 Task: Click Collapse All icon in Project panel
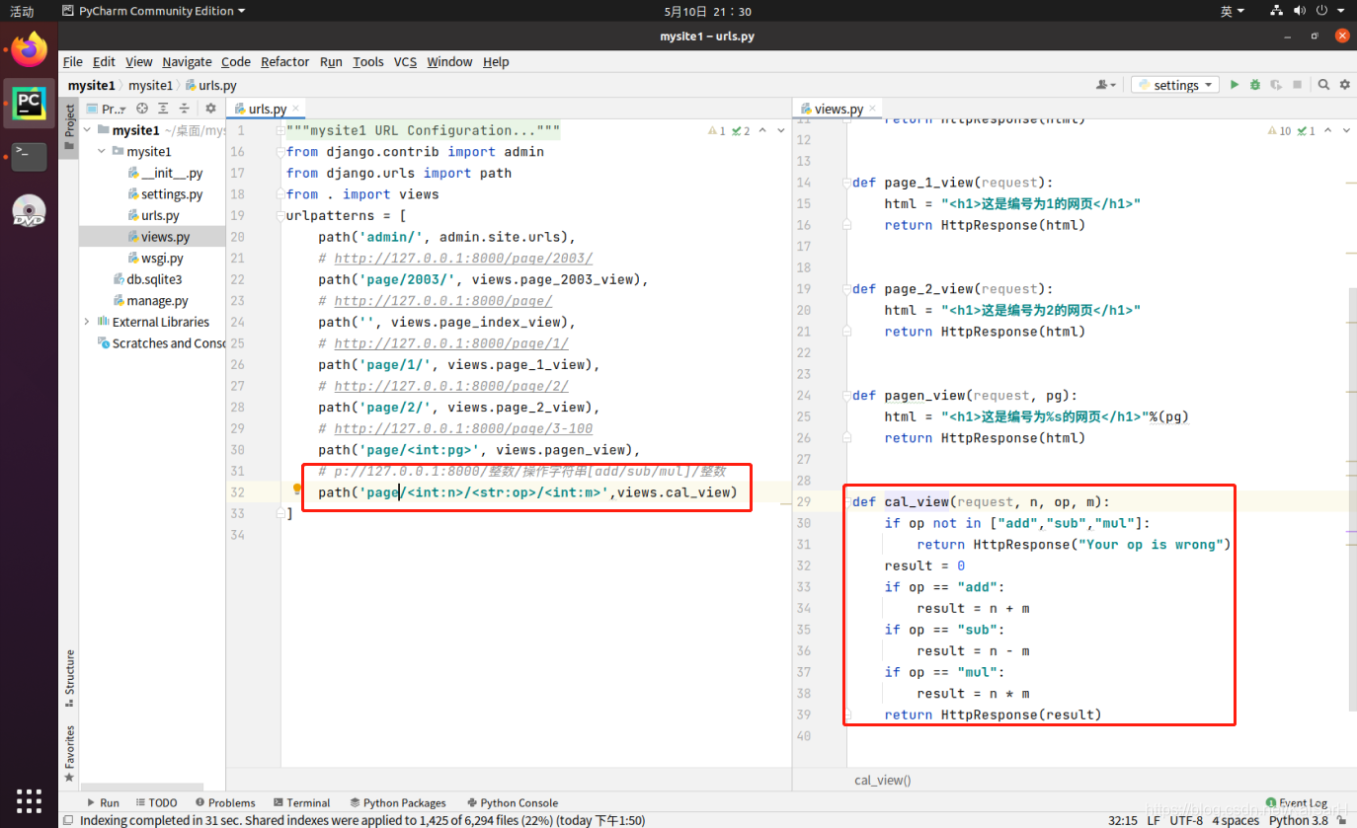[x=184, y=109]
